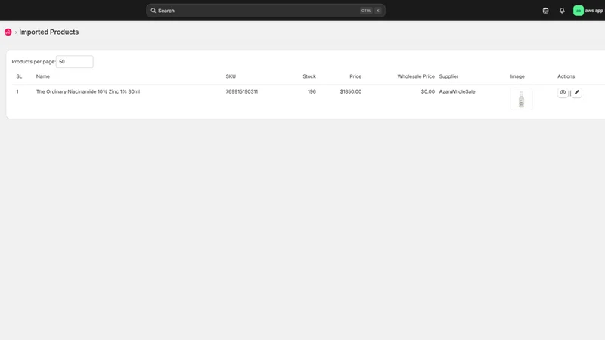The height and width of the screenshot is (340, 605).
Task: Edit the Products per page field
Action: [74, 62]
